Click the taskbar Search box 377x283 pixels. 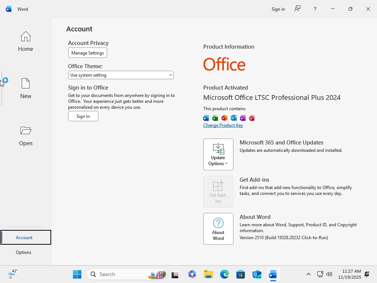[x=127, y=274]
